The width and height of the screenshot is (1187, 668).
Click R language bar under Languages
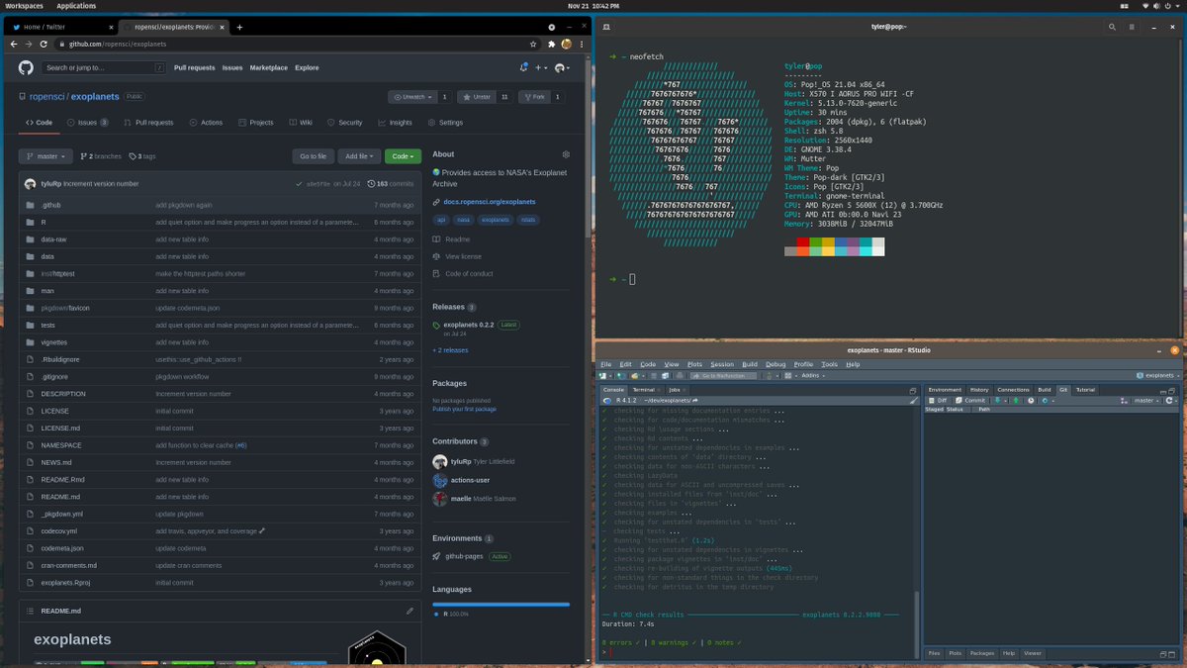pos(501,604)
